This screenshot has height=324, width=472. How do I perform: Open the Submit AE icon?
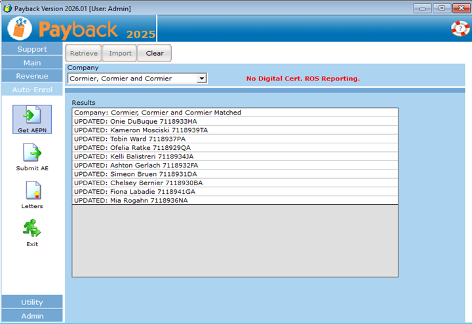tap(32, 153)
